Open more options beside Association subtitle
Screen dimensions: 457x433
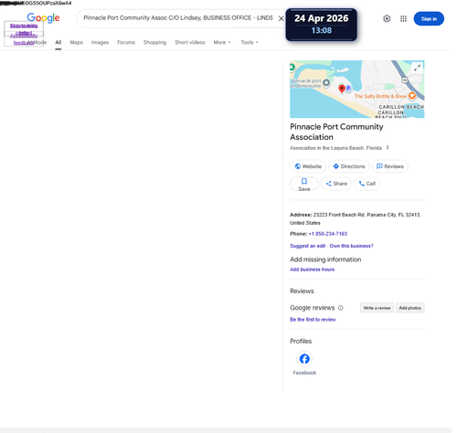[388, 147]
